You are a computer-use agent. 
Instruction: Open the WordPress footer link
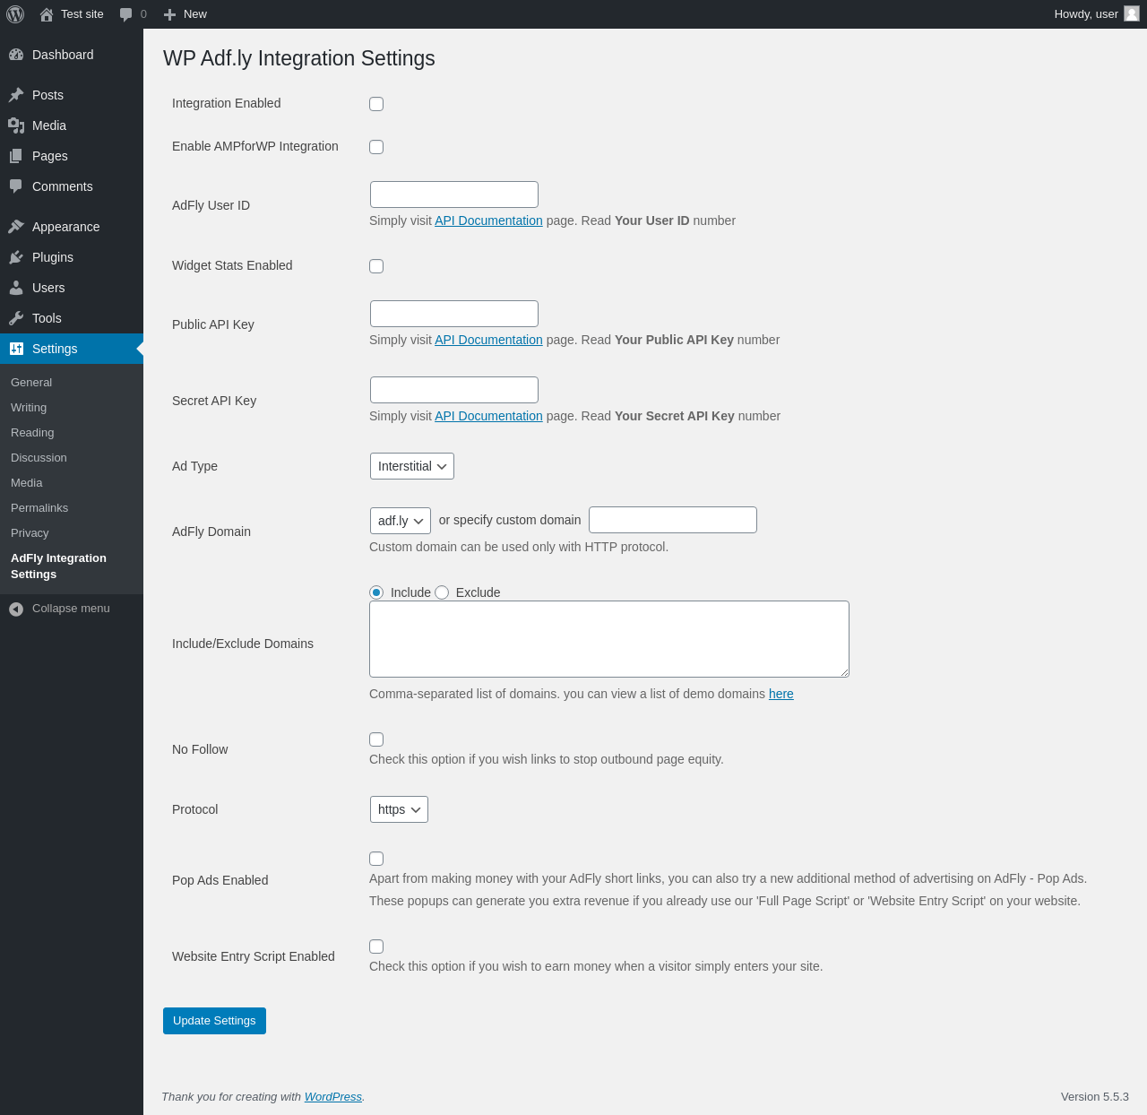pos(332,1097)
